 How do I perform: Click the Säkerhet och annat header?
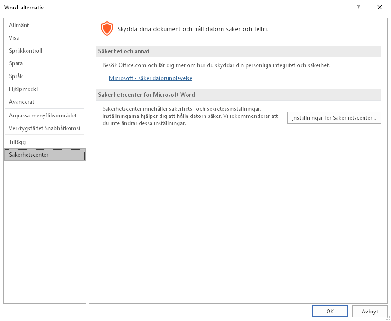[124, 51]
